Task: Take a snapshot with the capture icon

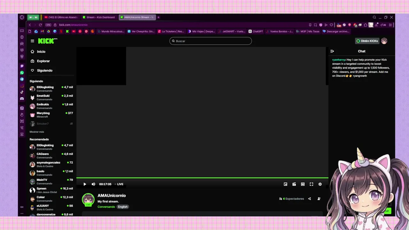Action: [x=315, y=25]
